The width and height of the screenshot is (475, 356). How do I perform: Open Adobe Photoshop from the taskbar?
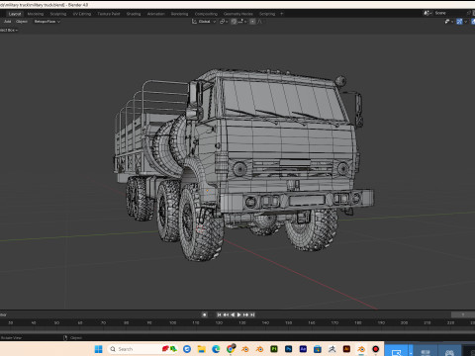pos(289,349)
